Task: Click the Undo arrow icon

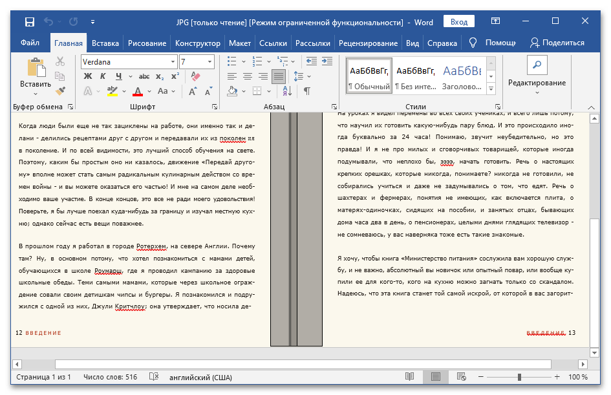Action: point(48,22)
